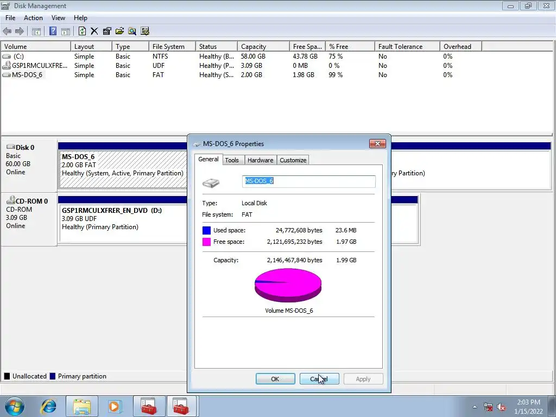Click the muted volume tray icon
Viewport: 556px width, 417px height.
(501, 407)
